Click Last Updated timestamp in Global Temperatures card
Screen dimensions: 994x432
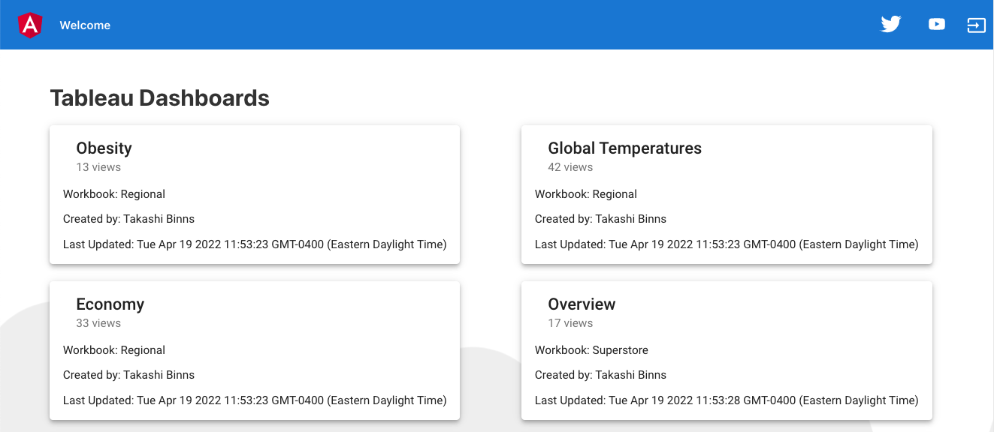pyautogui.click(x=726, y=244)
